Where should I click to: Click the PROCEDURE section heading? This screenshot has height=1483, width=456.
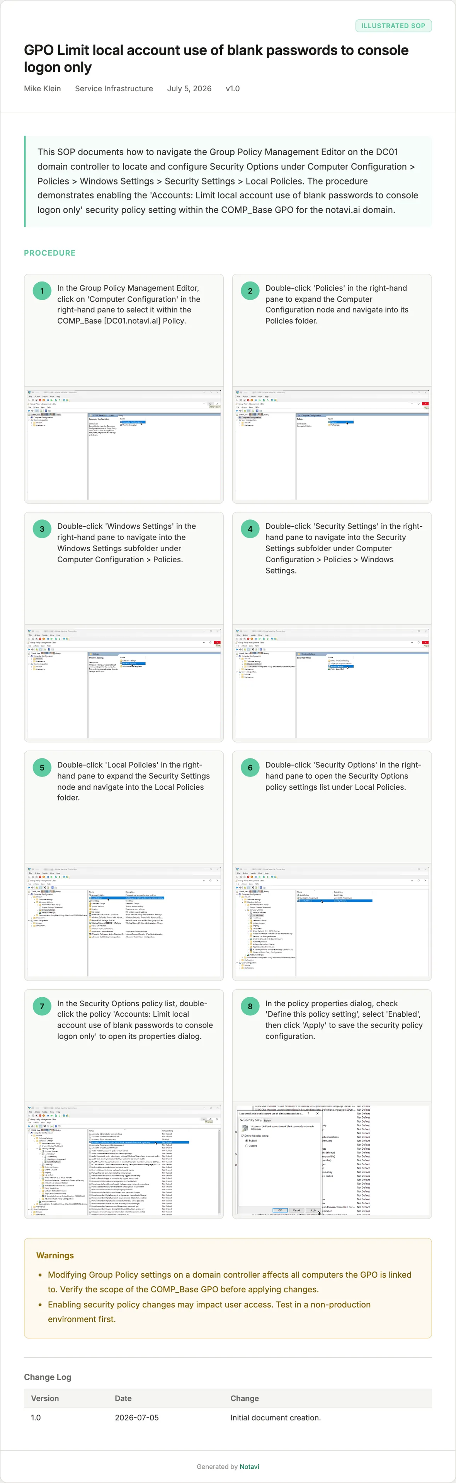click(49, 253)
